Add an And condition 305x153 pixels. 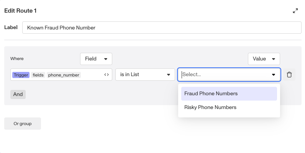tap(18, 94)
